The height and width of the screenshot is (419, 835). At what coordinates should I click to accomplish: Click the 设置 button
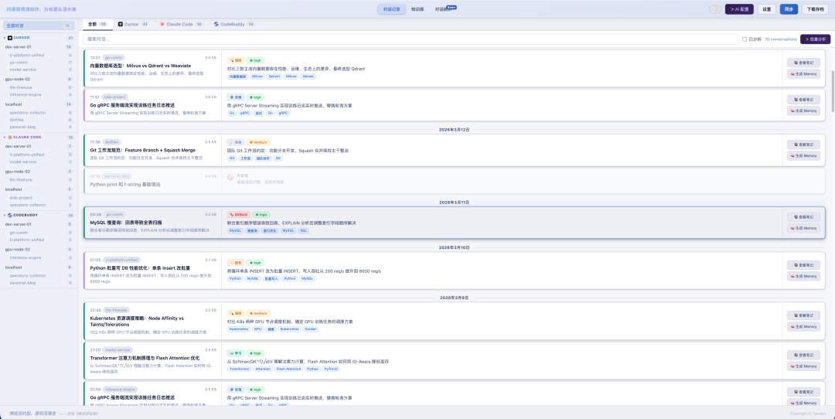coord(766,9)
